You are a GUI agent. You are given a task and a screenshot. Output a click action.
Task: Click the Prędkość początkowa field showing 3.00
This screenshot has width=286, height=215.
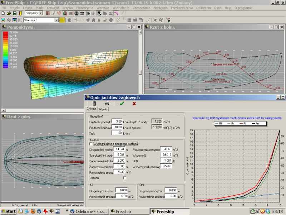coord(117,121)
